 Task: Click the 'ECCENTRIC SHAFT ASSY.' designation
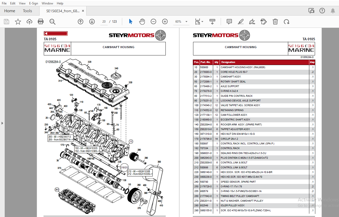[x=236, y=120]
